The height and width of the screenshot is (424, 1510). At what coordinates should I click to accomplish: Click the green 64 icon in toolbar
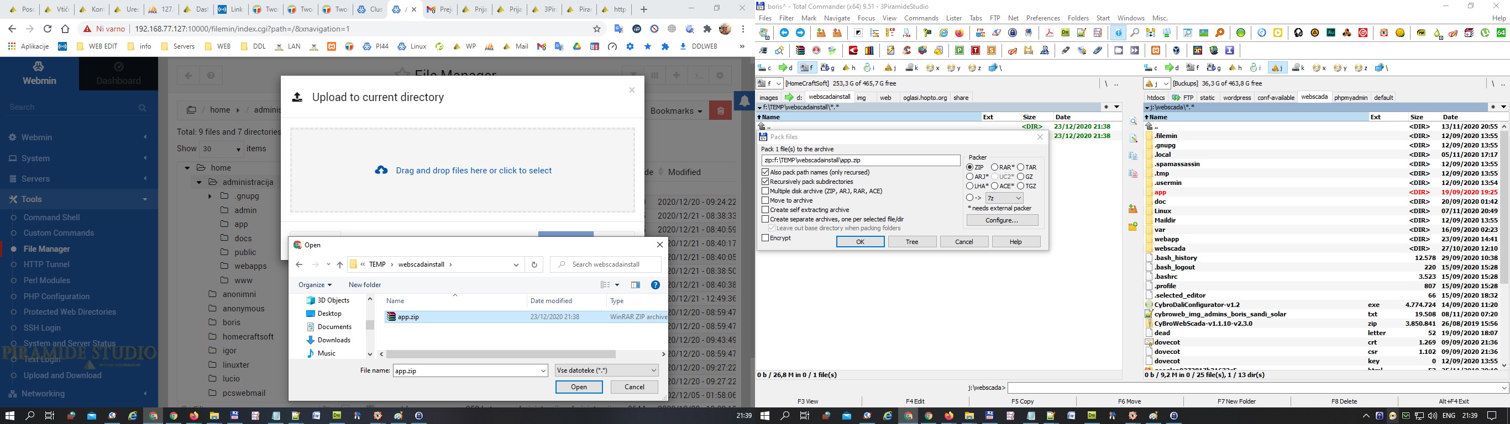tap(1501, 33)
